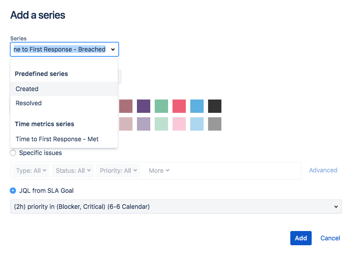Viewport: 353px width, 255px height.
Task: Pick the green color swatch
Action: click(161, 106)
